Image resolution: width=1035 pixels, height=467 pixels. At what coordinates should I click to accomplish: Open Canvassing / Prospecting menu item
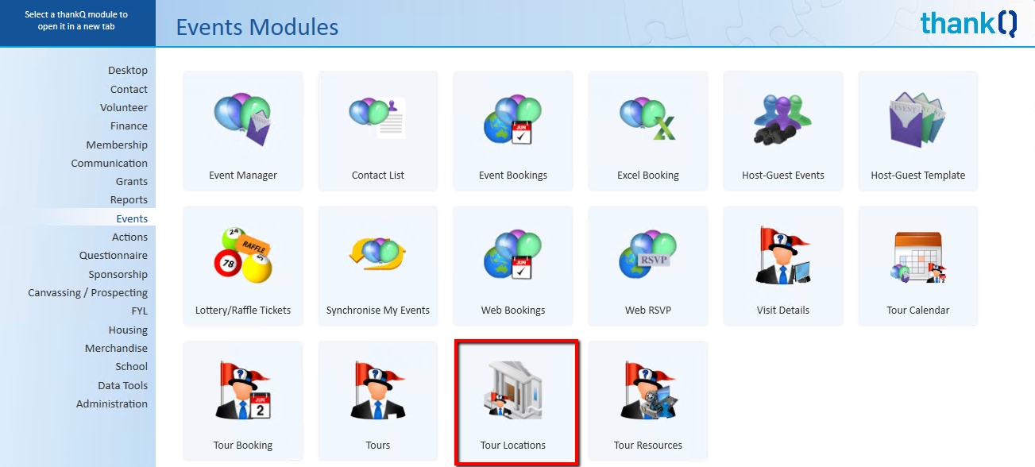coord(88,293)
